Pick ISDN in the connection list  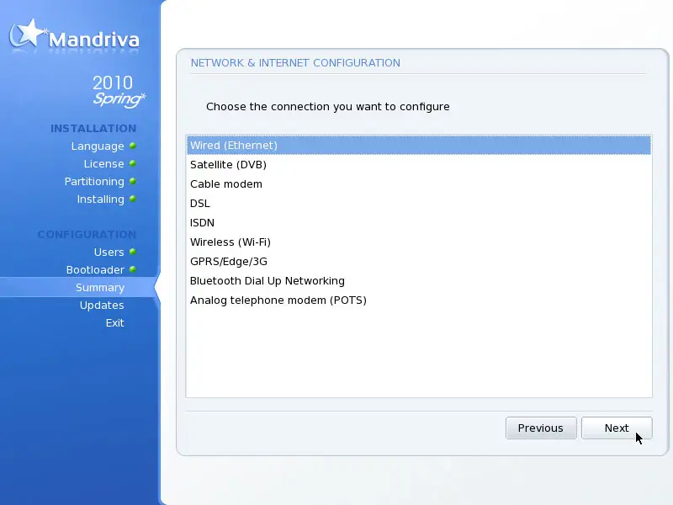pyautogui.click(x=419, y=222)
